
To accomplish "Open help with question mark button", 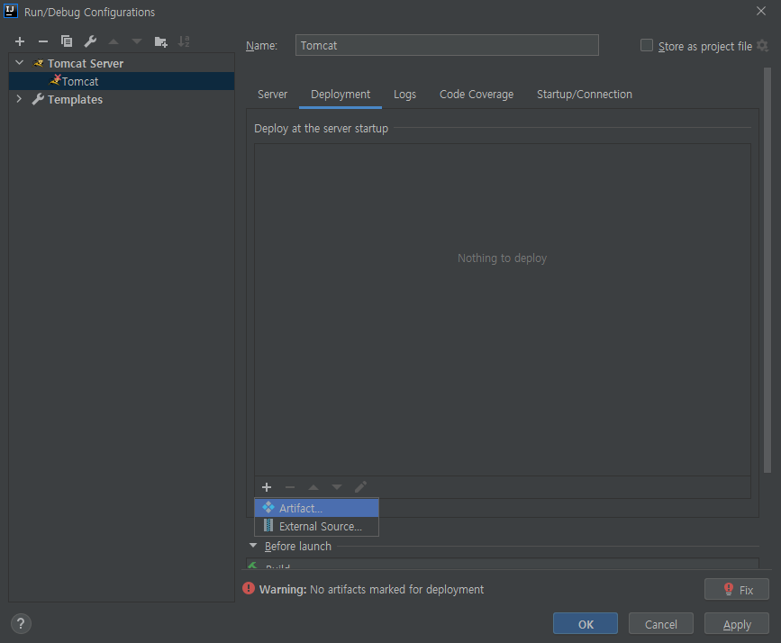I will coord(21,624).
